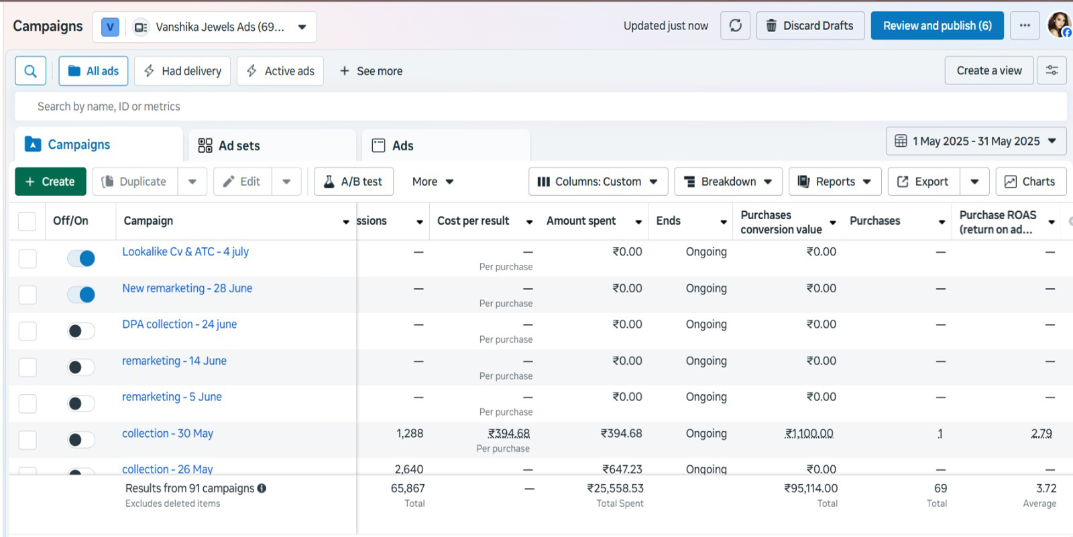Enable the DPA collection - 24 june toggle
This screenshot has width=1073, height=537.
81,331
